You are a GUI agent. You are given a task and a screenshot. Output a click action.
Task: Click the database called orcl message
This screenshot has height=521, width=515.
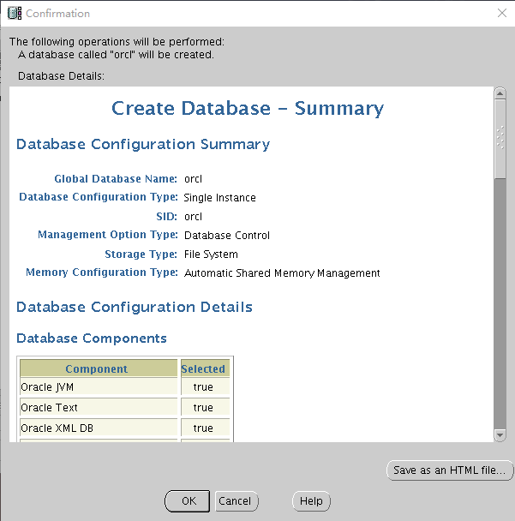116,54
